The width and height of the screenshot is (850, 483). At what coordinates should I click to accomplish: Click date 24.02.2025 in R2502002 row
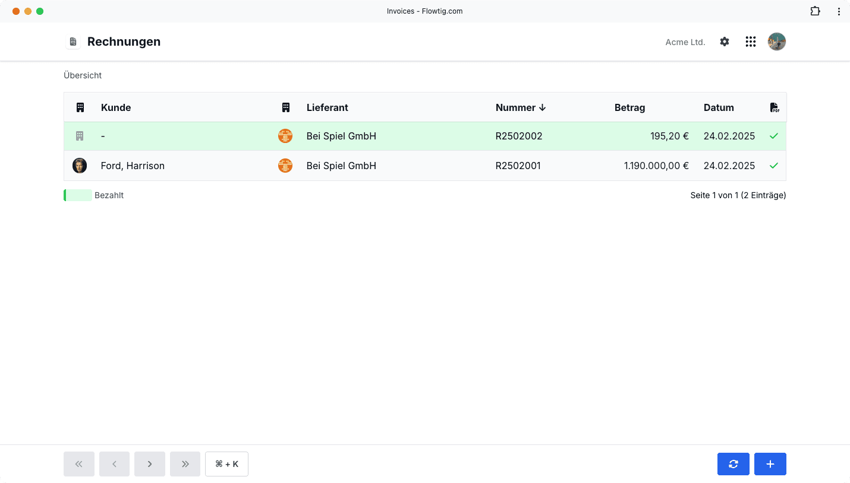pos(729,136)
